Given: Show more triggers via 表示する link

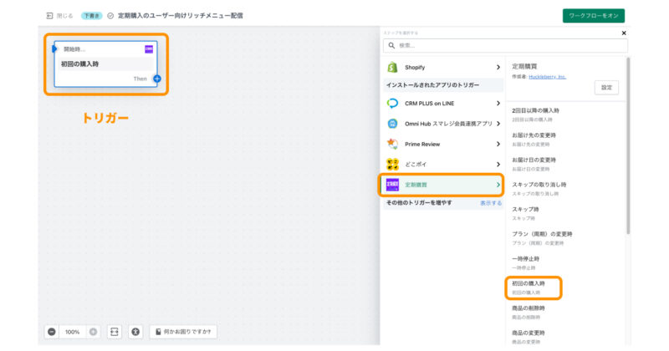Looking at the screenshot, I should (x=491, y=203).
